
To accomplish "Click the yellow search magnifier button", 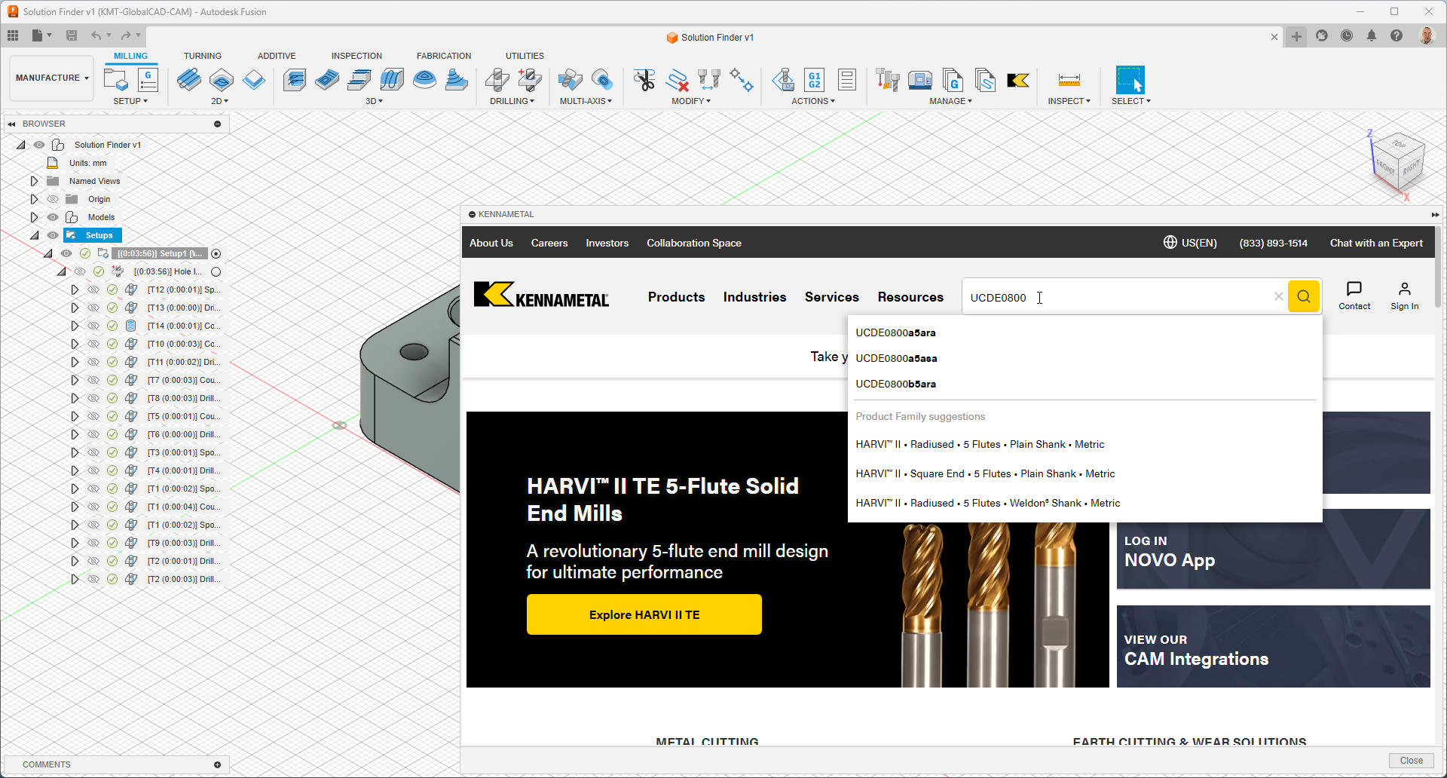I will (1303, 297).
